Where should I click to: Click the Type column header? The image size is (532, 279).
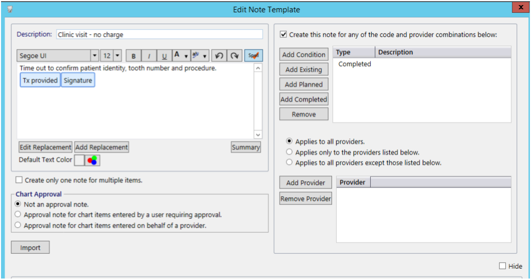tap(354, 52)
